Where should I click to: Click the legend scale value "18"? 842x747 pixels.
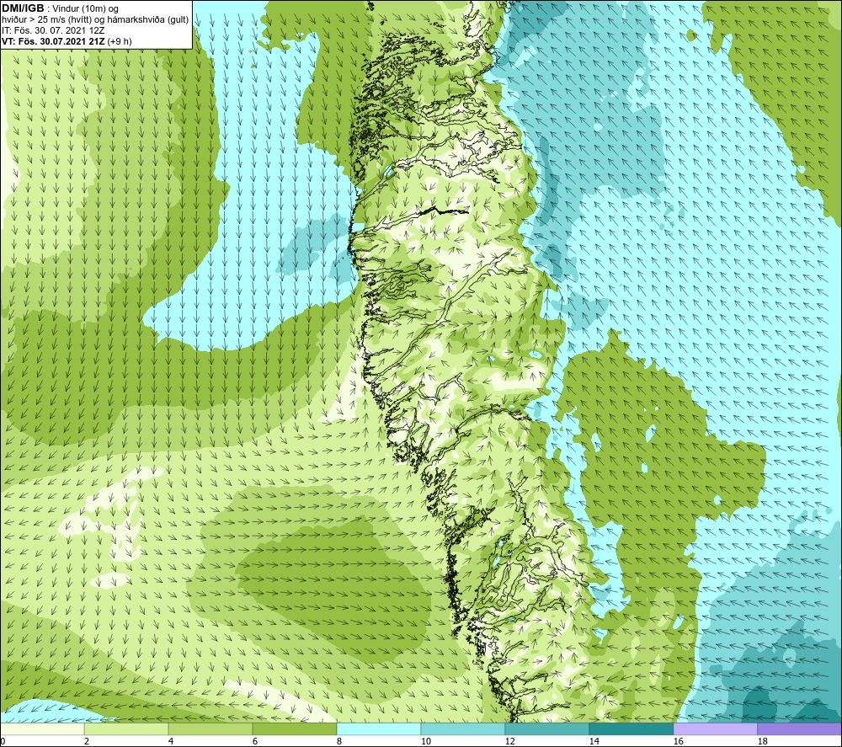(762, 742)
